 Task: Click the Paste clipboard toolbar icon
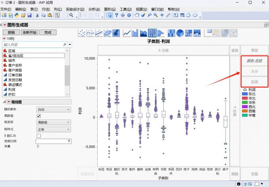click(x=50, y=15)
